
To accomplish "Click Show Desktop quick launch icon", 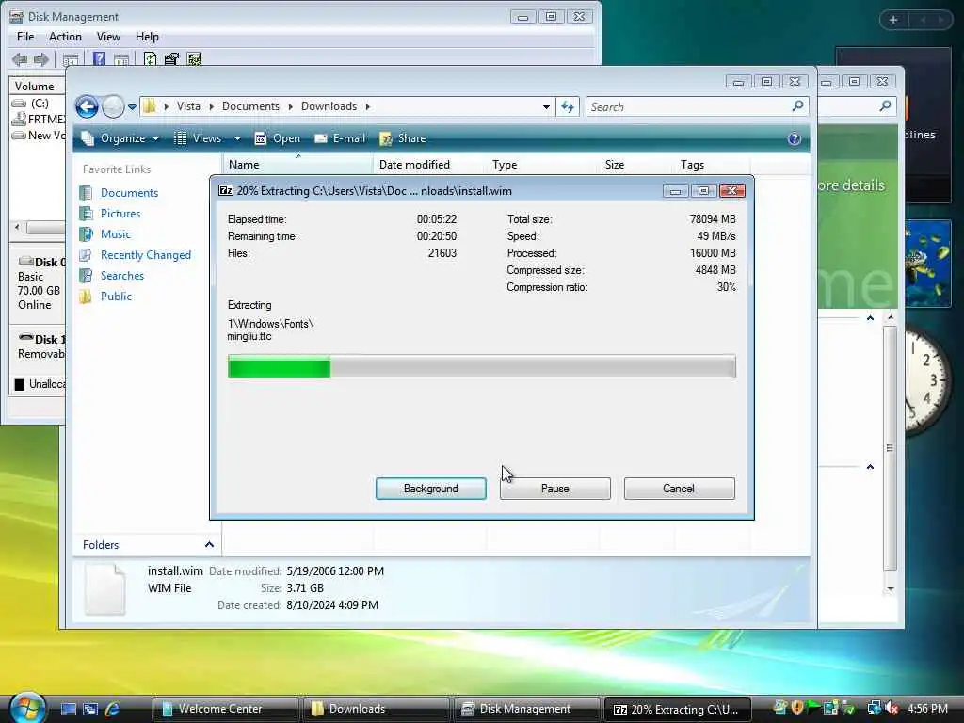I will point(68,709).
